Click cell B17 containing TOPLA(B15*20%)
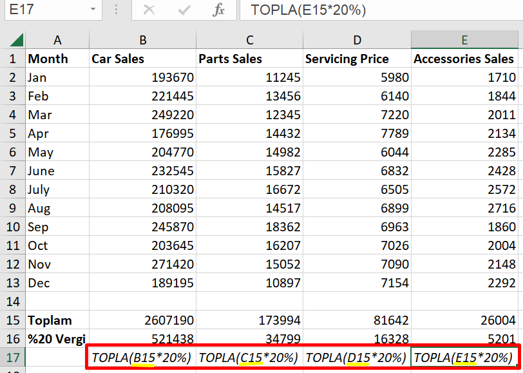 tap(142, 358)
